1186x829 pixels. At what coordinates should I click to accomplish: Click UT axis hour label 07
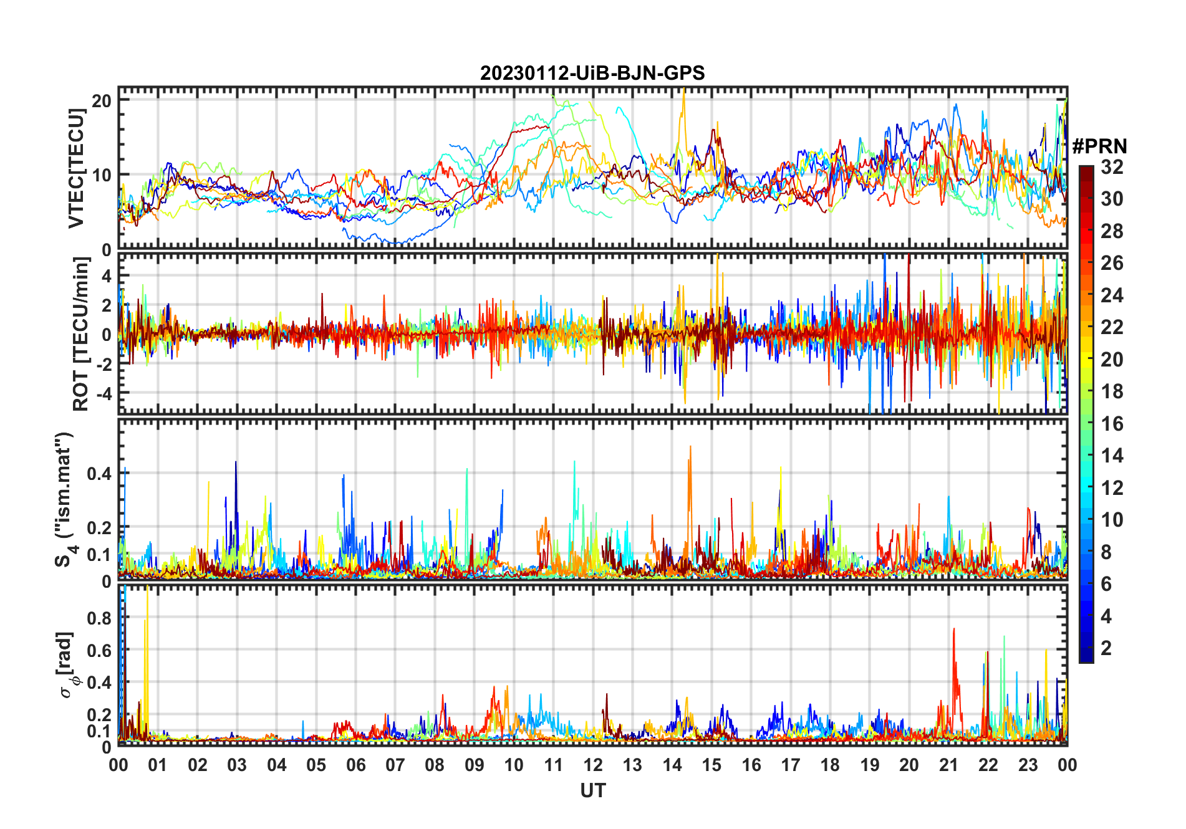[x=395, y=765]
